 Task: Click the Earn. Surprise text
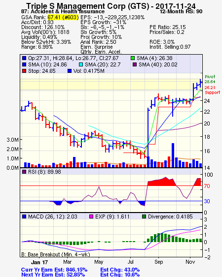[x=97, y=47]
